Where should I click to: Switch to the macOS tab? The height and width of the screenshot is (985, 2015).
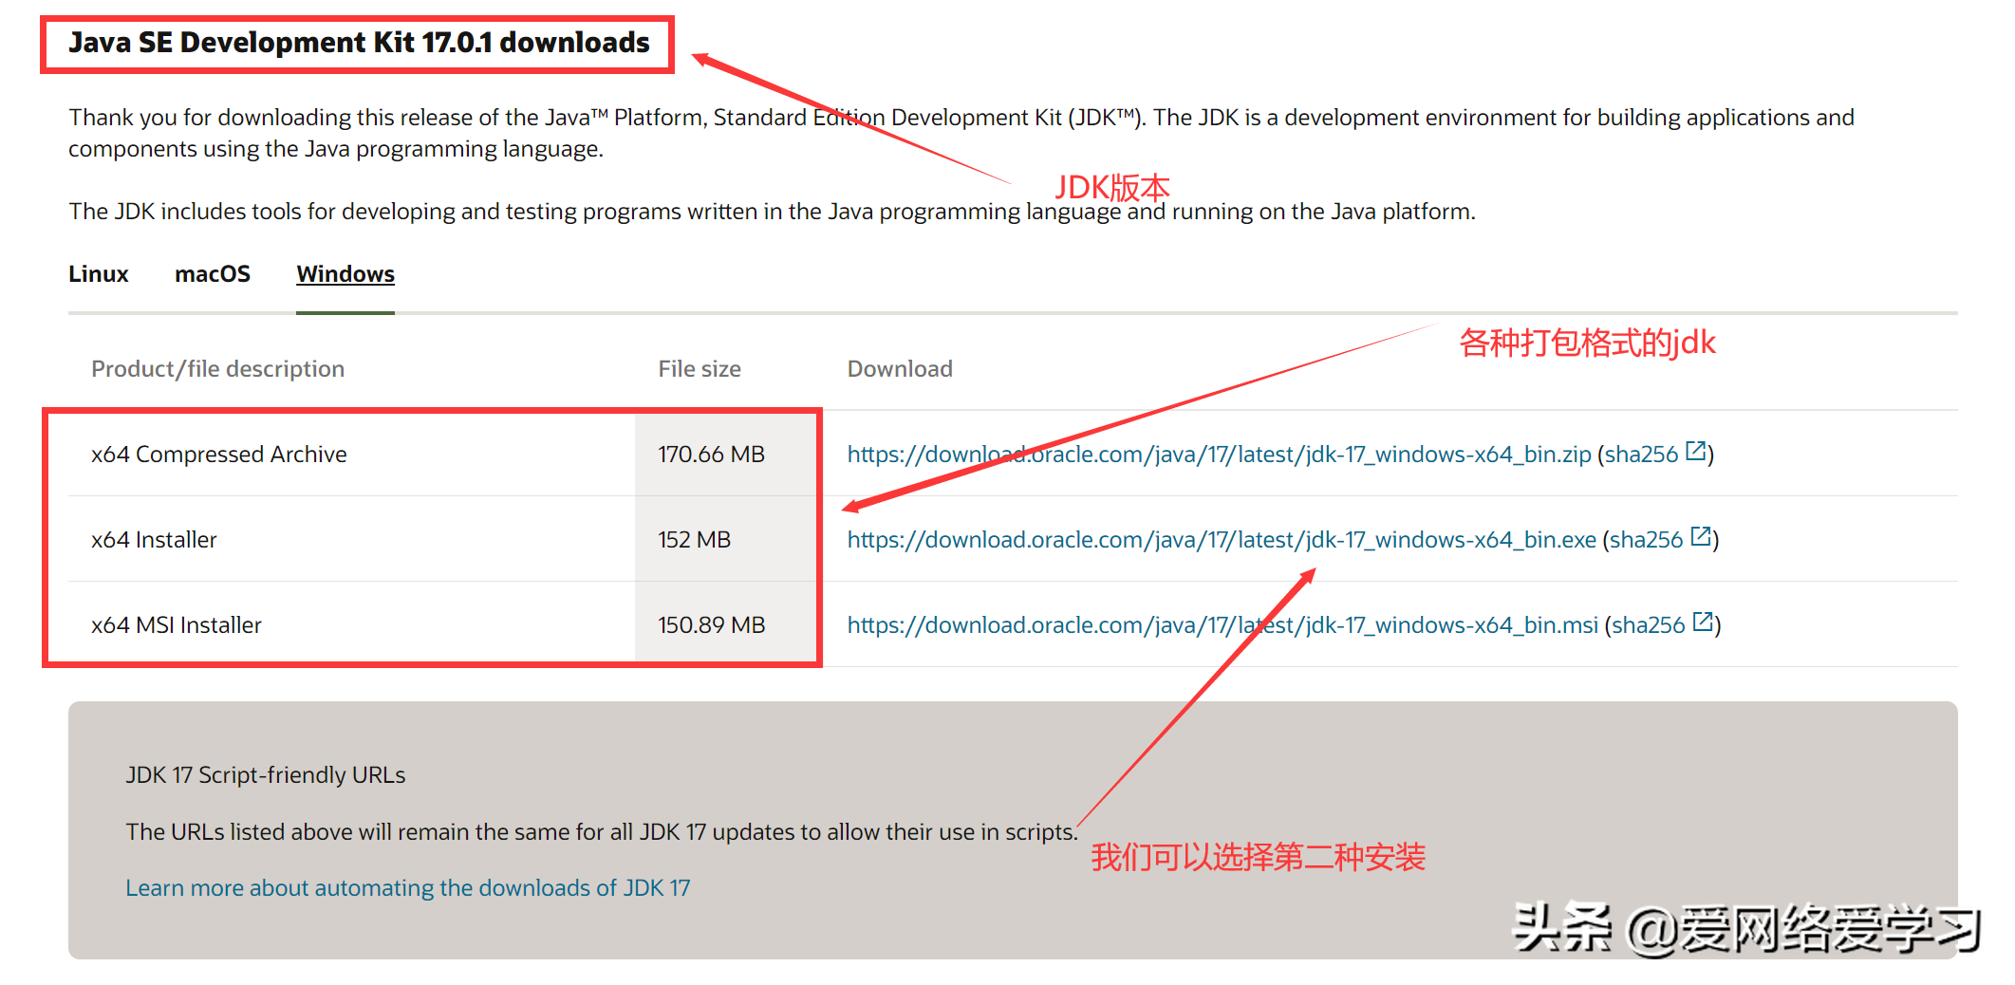point(213,274)
